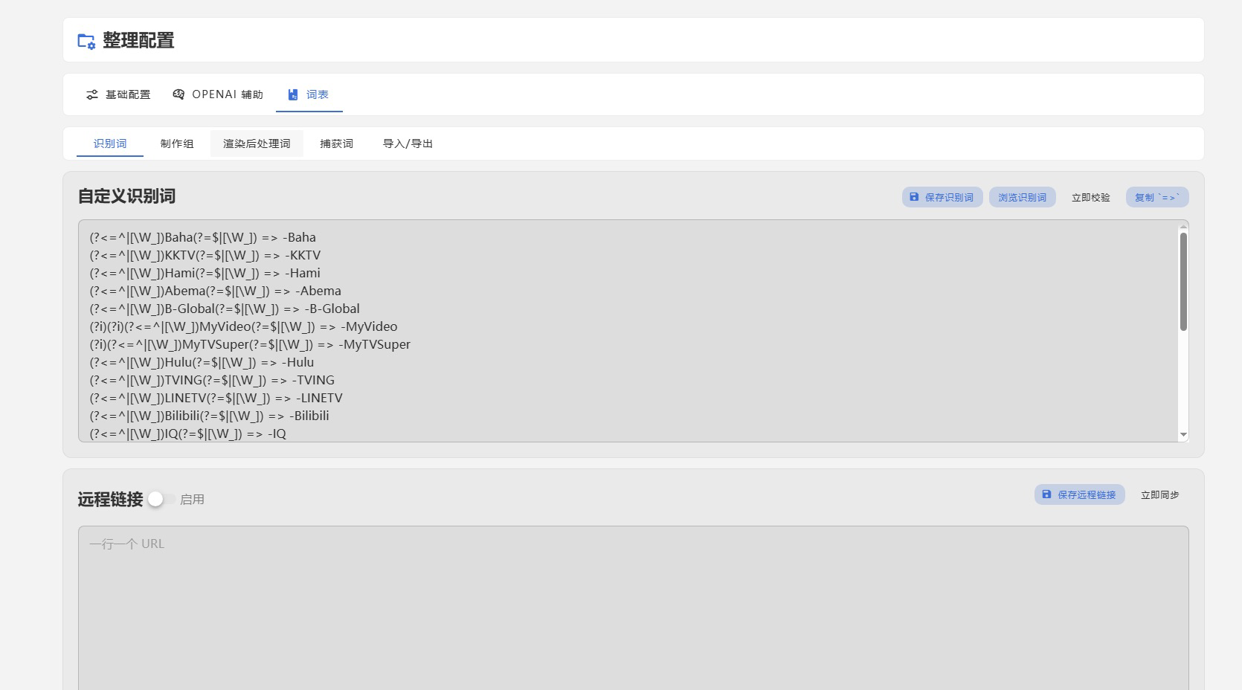
Task: Click the IQ rule line
Action: tap(188, 433)
